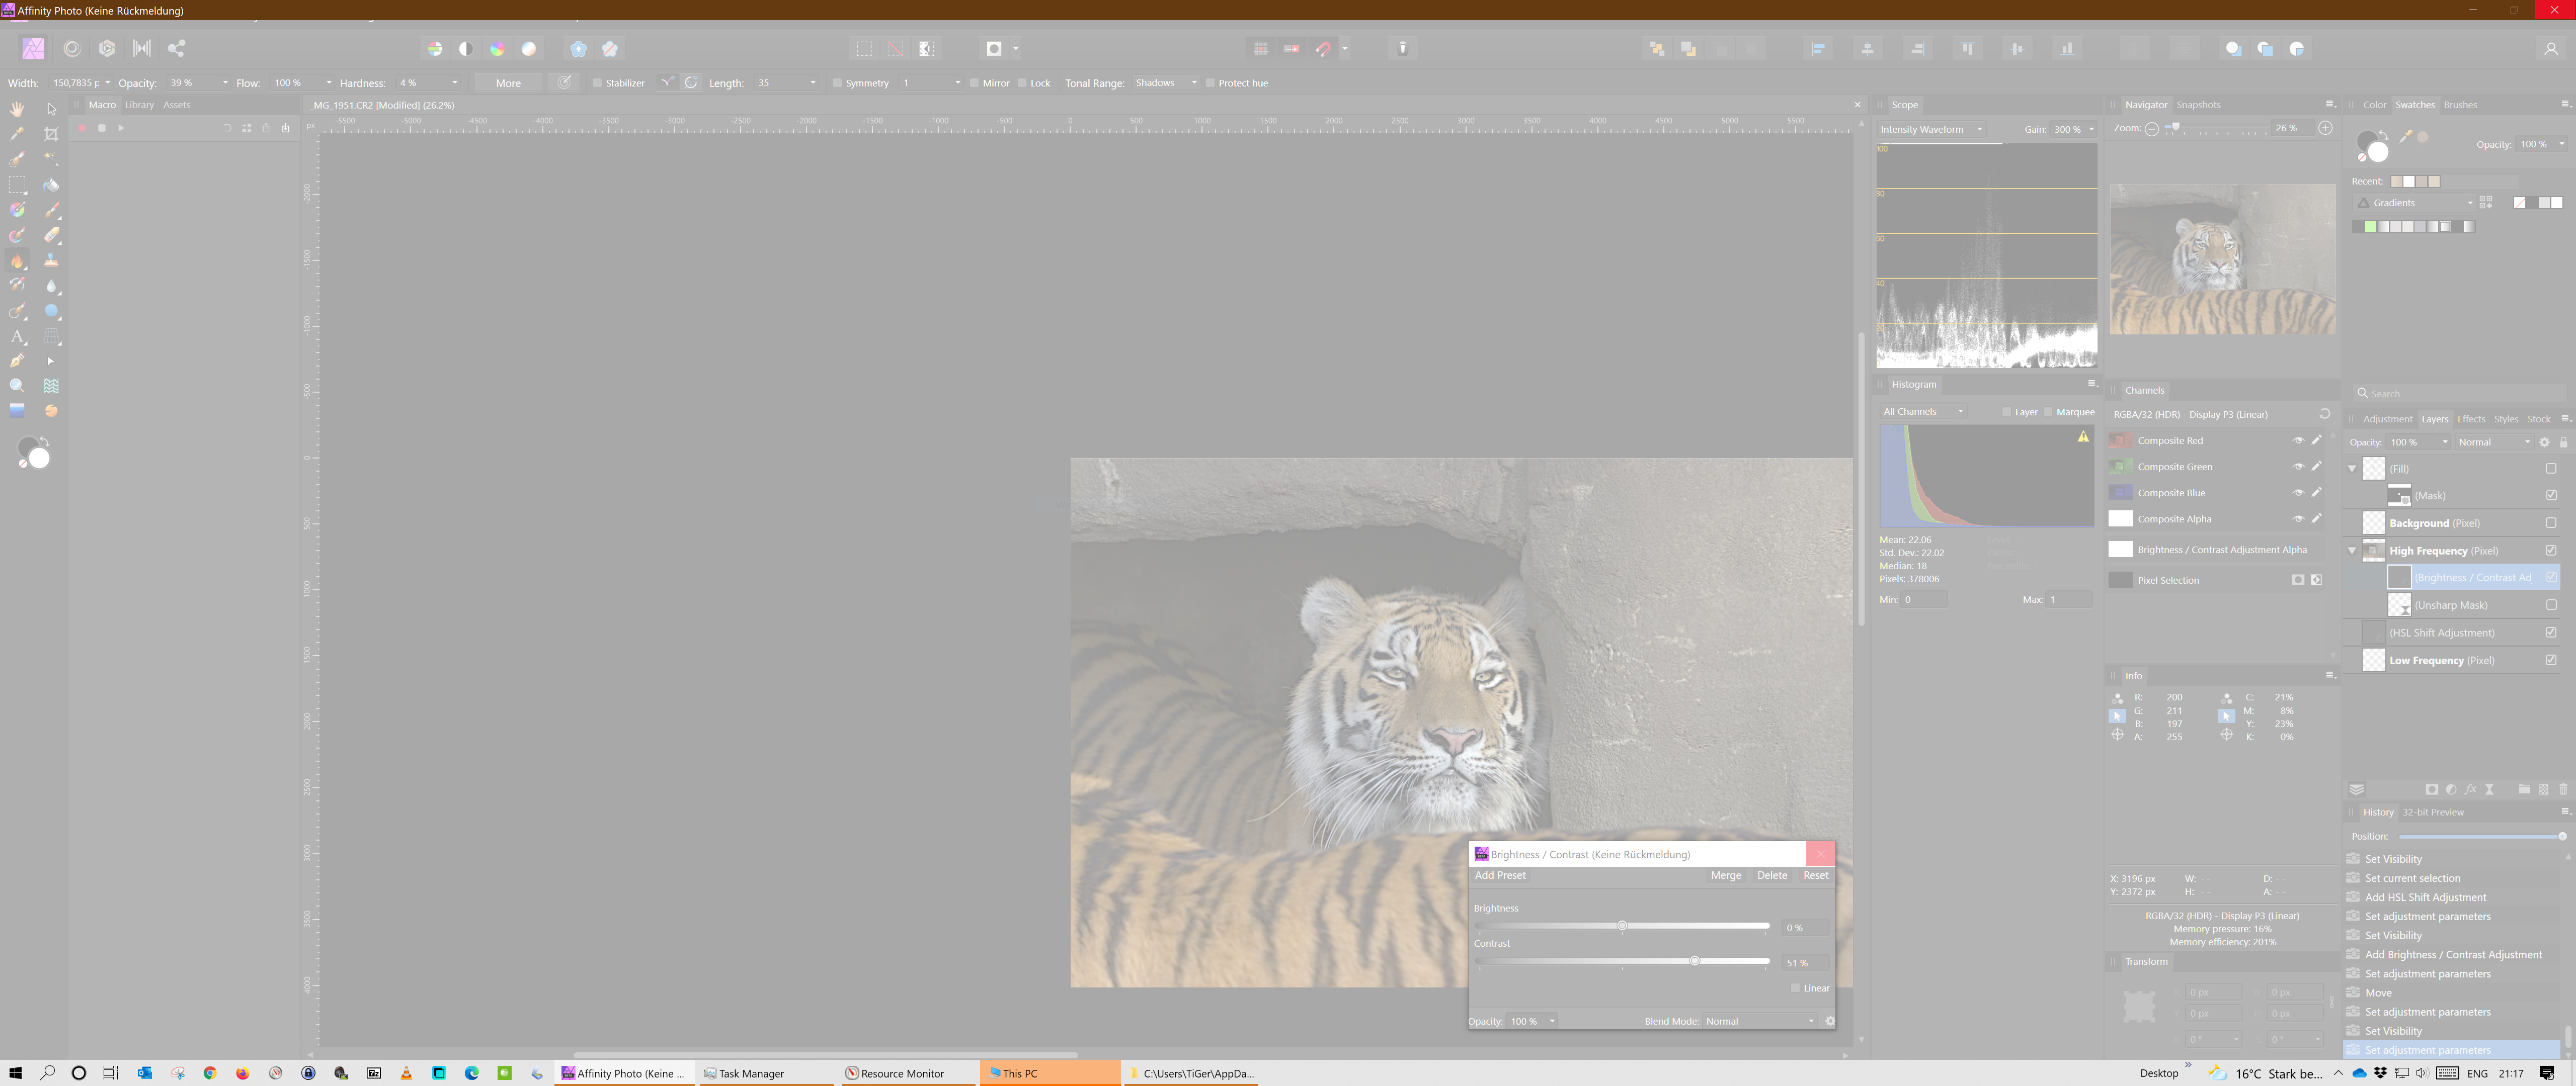Select the Crop tool
The width and height of the screenshot is (2576, 1086).
51,134
